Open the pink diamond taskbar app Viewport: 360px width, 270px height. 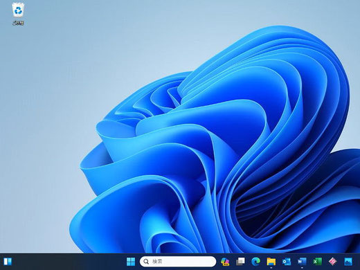[333, 262]
